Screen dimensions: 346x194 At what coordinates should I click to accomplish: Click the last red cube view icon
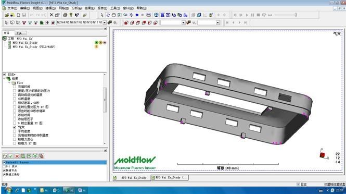156,22
